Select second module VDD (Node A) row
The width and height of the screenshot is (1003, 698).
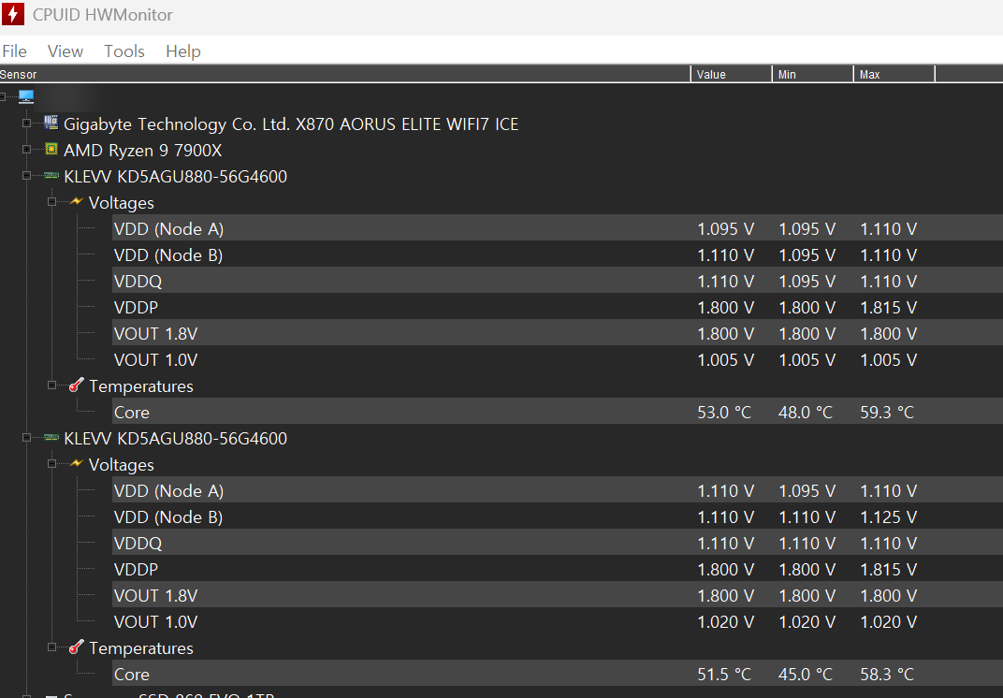557,490
